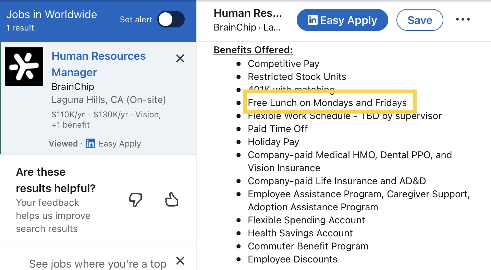Open the Human Resources Manager job title link
This screenshot has width=491, height=270.
pyautogui.click(x=99, y=64)
